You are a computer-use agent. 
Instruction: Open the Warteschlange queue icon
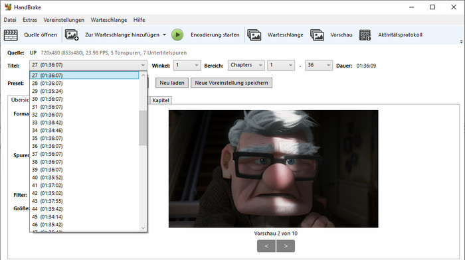coord(254,35)
